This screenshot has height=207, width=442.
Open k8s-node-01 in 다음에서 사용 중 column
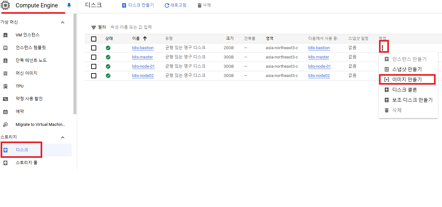[320, 66]
